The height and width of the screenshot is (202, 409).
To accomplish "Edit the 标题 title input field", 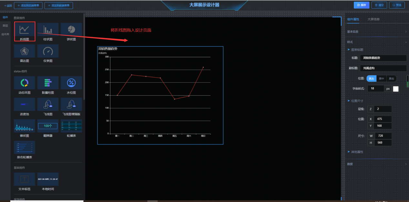I will tap(383, 58).
